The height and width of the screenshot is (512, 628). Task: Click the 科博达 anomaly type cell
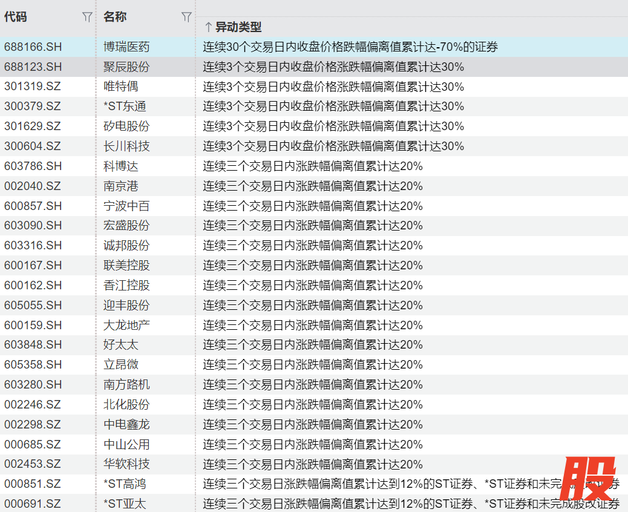[x=313, y=166]
